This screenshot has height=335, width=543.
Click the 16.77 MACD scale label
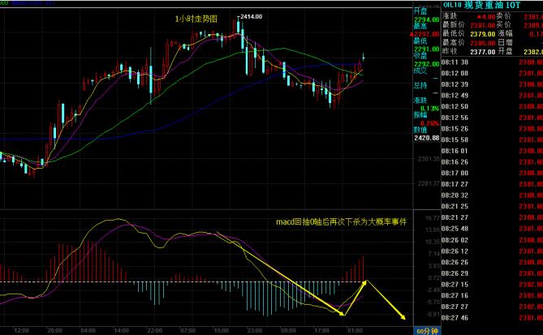click(x=432, y=218)
